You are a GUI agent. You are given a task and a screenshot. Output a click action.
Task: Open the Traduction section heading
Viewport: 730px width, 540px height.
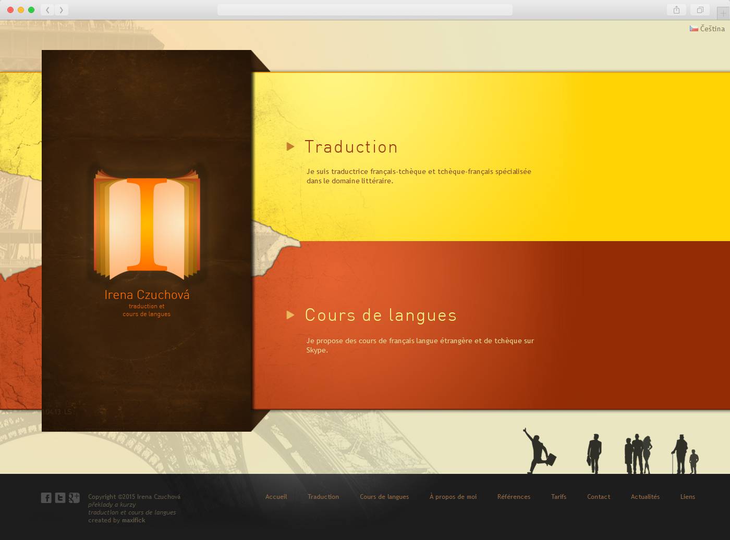click(x=351, y=147)
